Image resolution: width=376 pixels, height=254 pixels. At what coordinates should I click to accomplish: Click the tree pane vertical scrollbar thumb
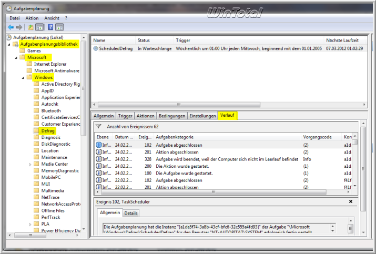[83, 88]
